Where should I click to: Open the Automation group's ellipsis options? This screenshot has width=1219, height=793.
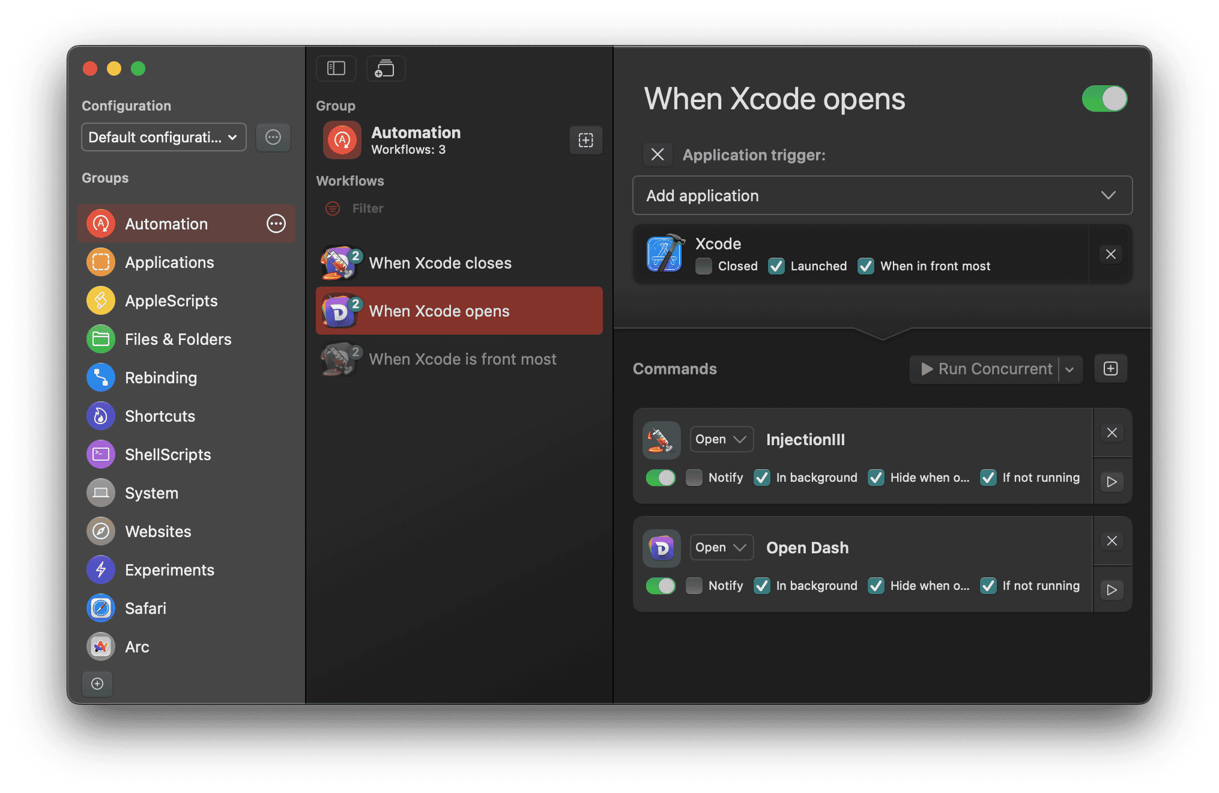(276, 224)
